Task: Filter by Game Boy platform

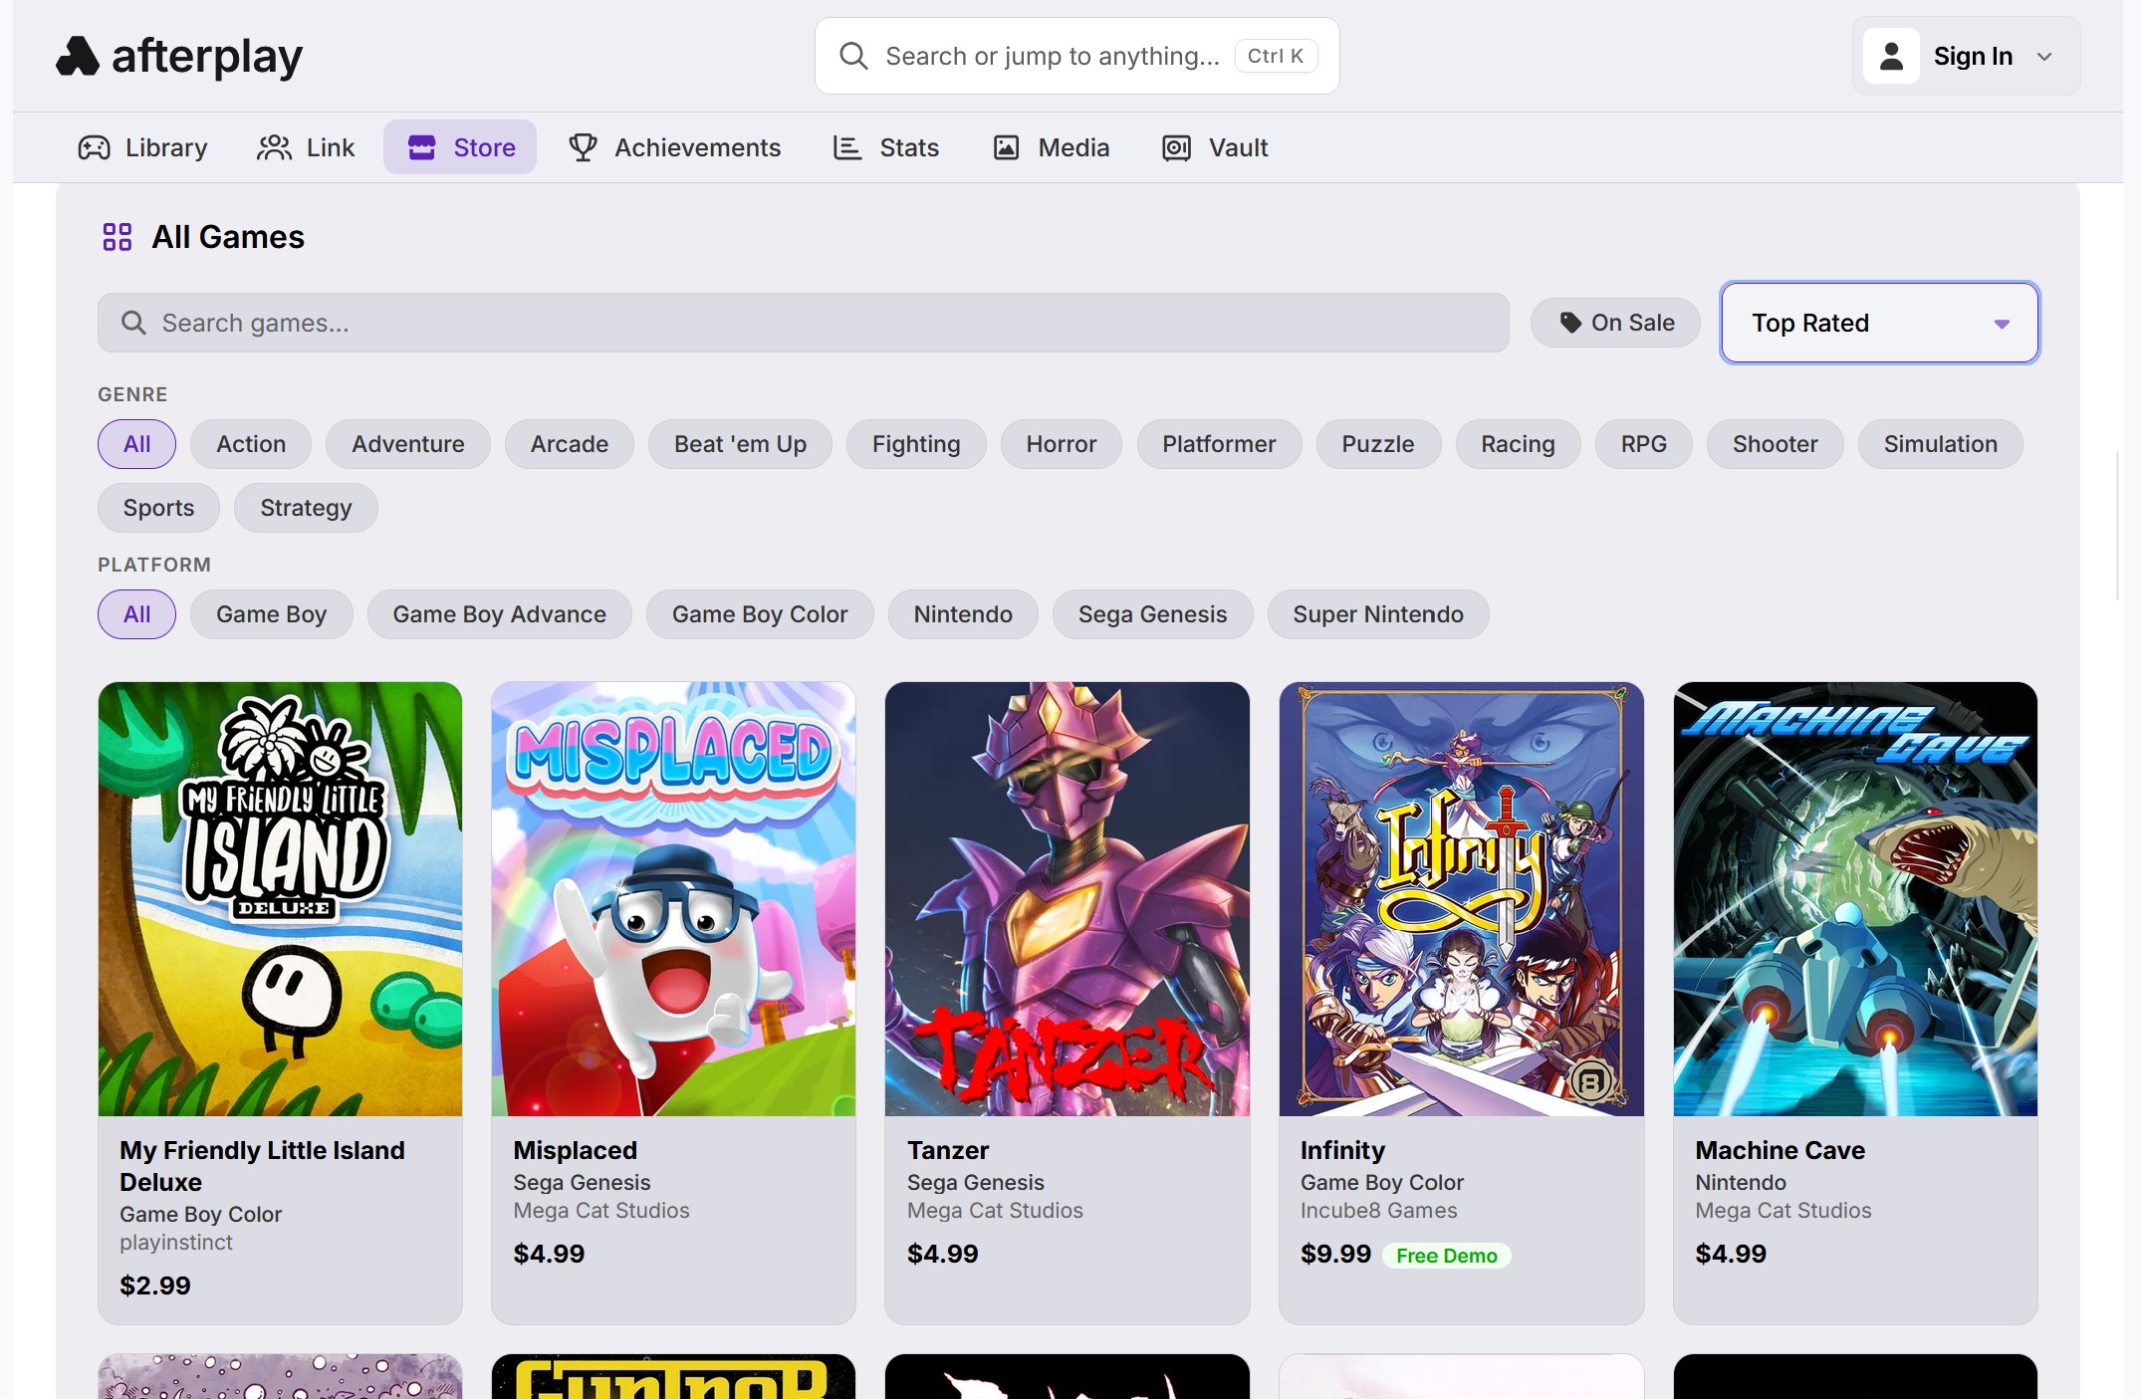Action: pyautogui.click(x=272, y=614)
